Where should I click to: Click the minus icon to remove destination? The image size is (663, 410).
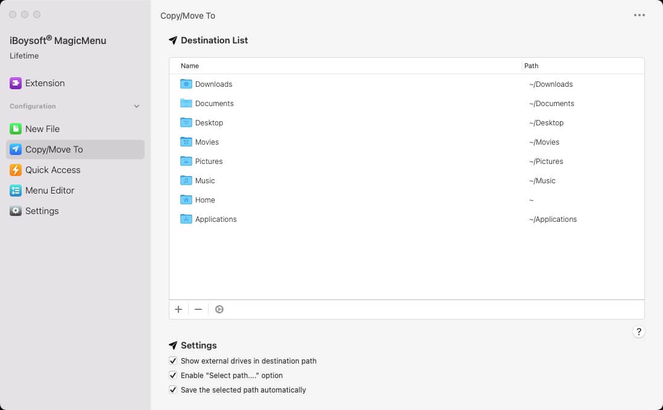198,309
